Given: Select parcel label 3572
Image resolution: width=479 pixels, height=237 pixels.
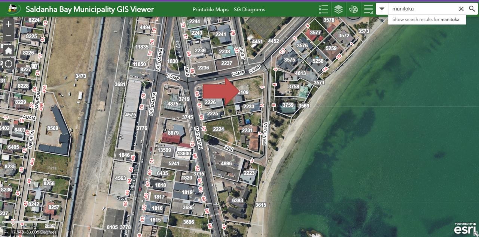Looking at the screenshot, I should pyautogui.click(x=344, y=36).
